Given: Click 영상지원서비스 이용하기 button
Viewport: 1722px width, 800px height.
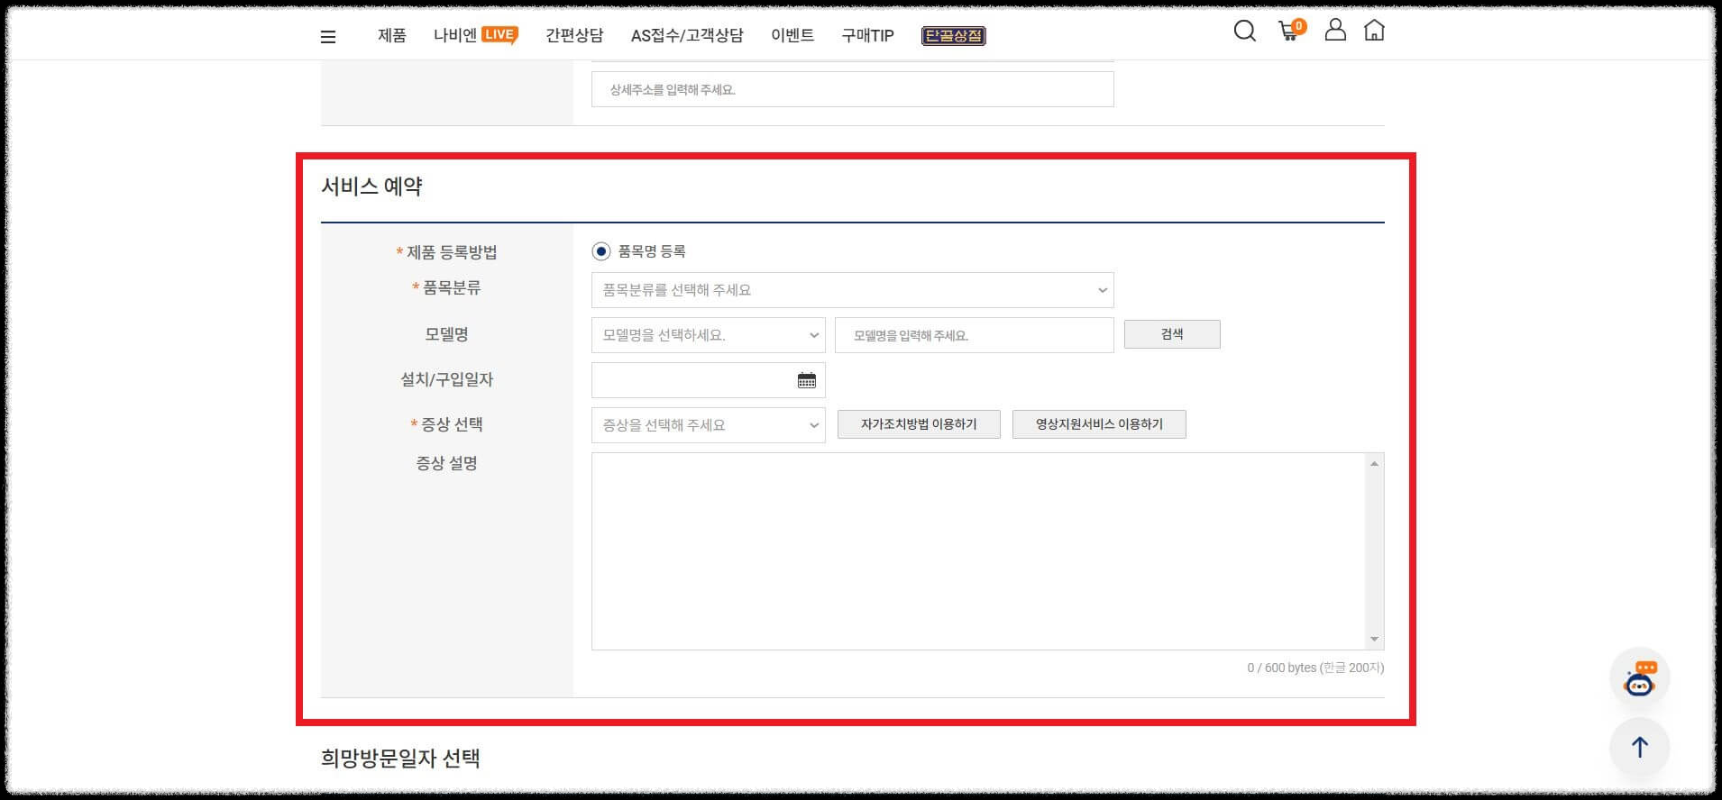Looking at the screenshot, I should pos(1099,424).
